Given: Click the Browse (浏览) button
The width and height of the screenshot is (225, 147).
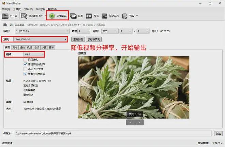Looking at the screenshot, I should [218, 133].
